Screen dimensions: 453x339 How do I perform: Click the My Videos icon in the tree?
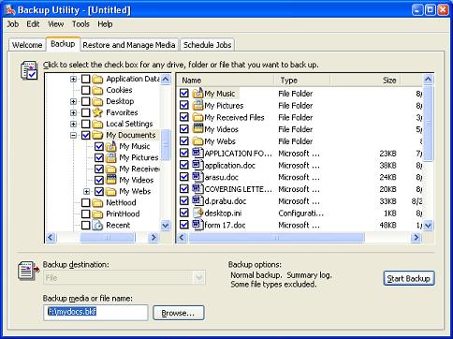[x=110, y=180]
